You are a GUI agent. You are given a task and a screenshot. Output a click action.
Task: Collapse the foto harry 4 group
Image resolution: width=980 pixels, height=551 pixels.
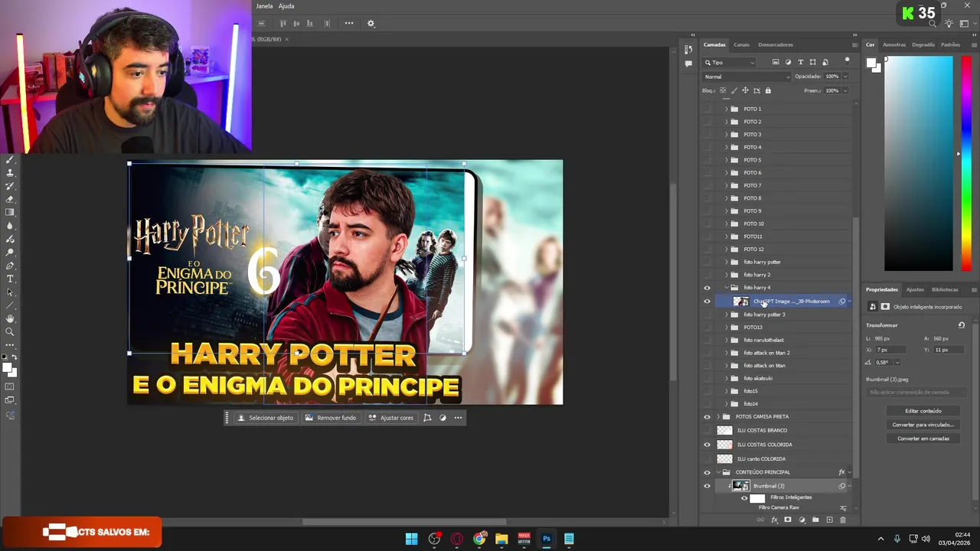(x=726, y=288)
